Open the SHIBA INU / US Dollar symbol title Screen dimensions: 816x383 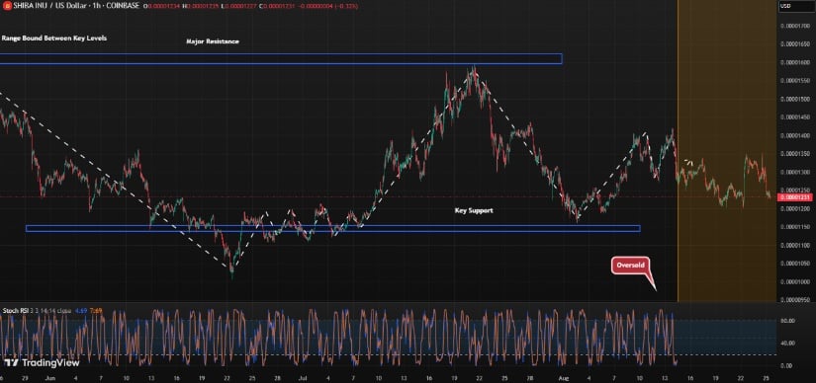75,5
